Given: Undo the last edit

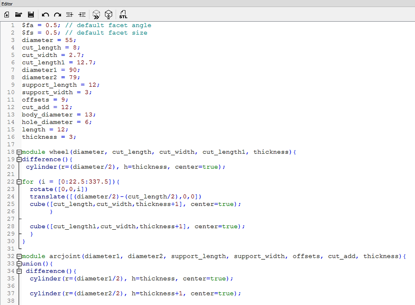Looking at the screenshot, I should 46,15.
